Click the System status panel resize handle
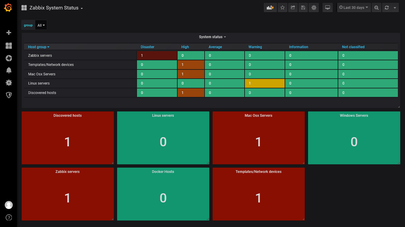The height and width of the screenshot is (227, 405). [x=399, y=107]
